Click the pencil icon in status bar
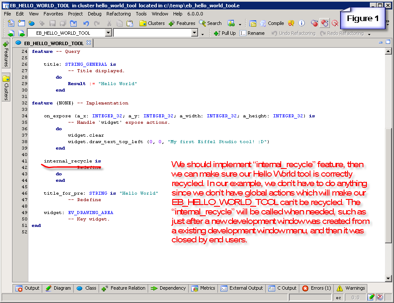 click(x=371, y=297)
